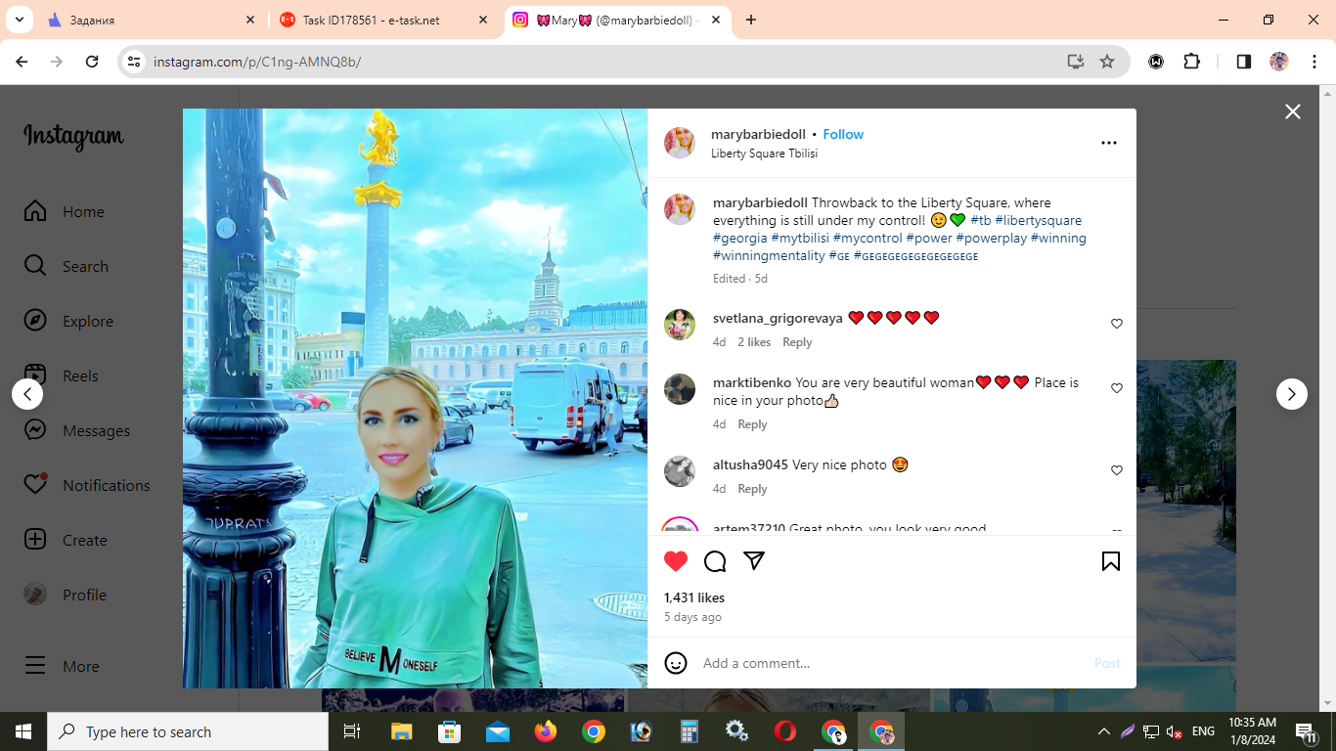Open Instagram Home from sidebar

pos(65,211)
